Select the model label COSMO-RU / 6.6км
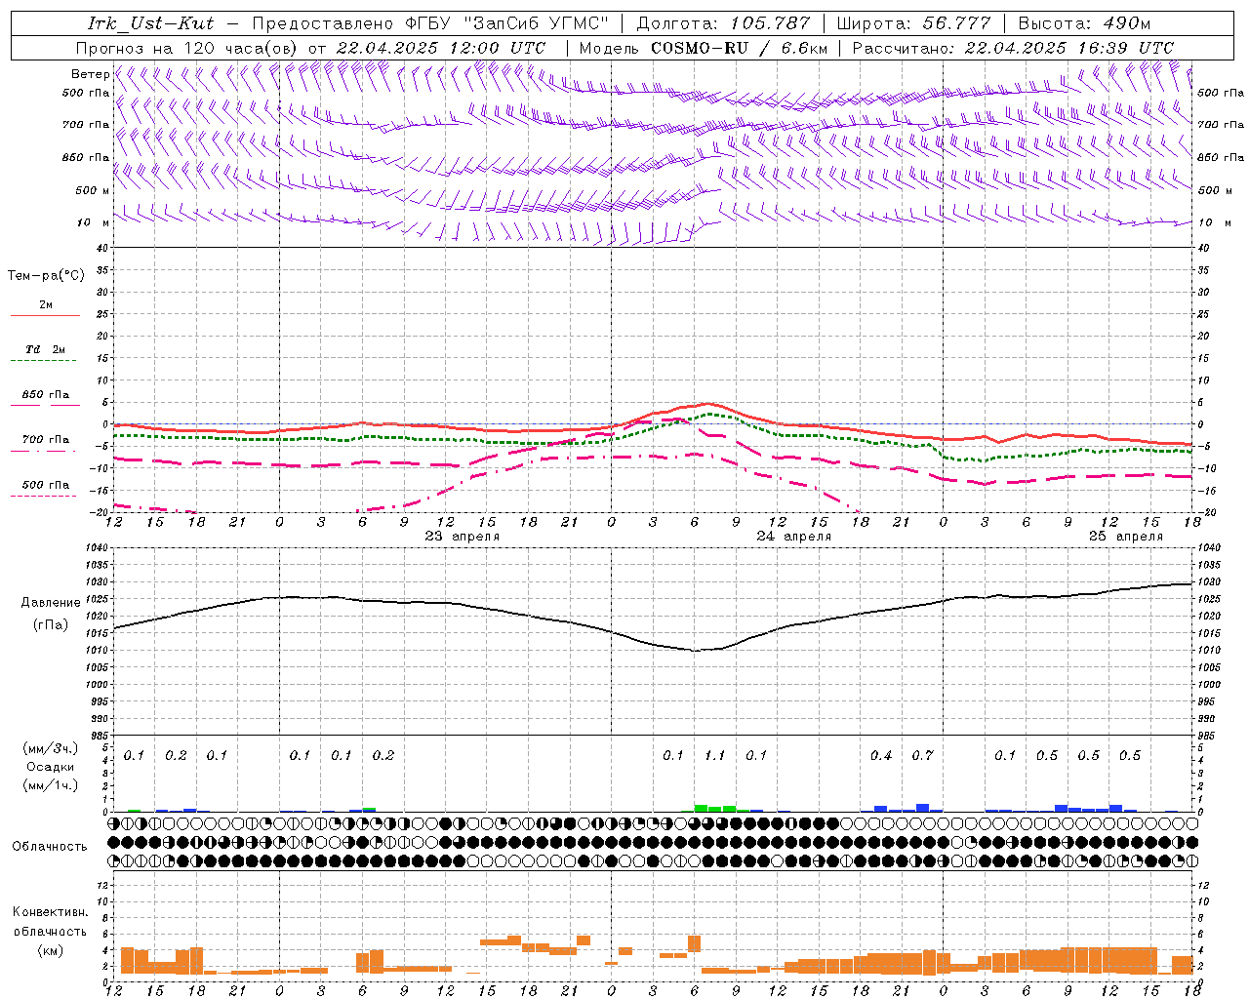The height and width of the screenshot is (999, 1249). click(x=740, y=48)
